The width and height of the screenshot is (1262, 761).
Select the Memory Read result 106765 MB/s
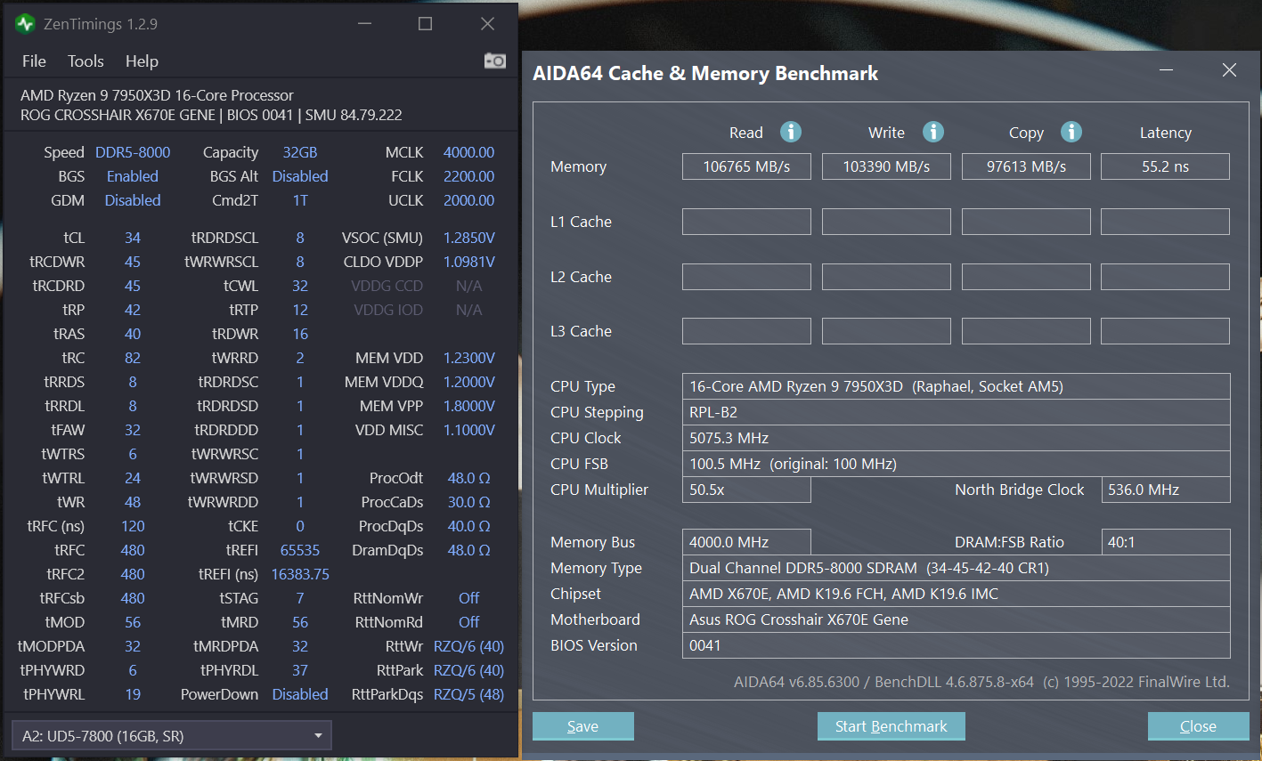746,166
